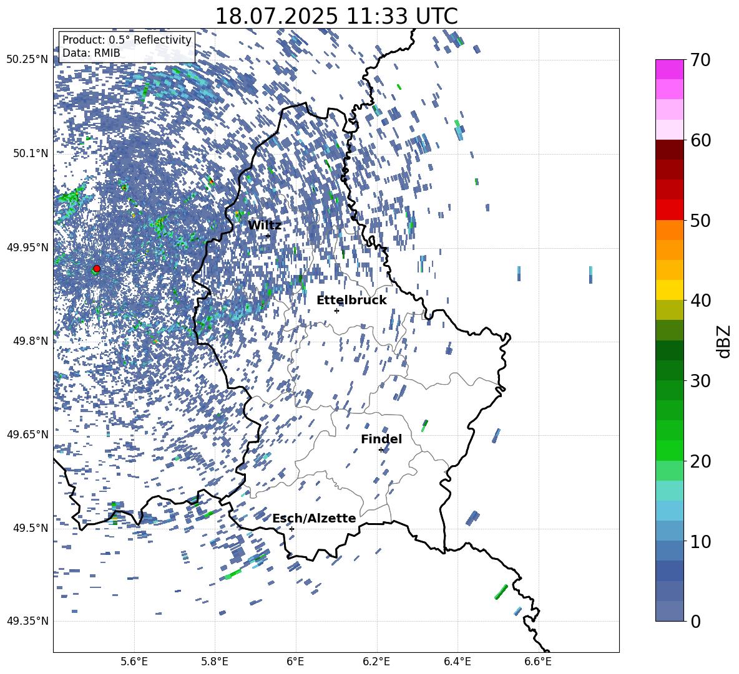Click the 50 value on colorbar
The height and width of the screenshot is (674, 739).
click(700, 221)
